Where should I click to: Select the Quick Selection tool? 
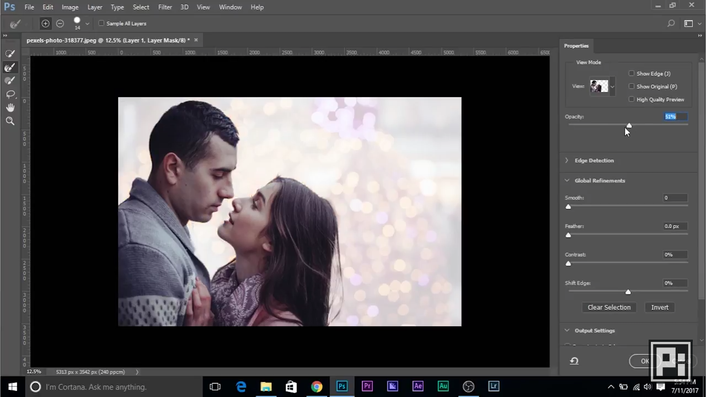click(10, 53)
